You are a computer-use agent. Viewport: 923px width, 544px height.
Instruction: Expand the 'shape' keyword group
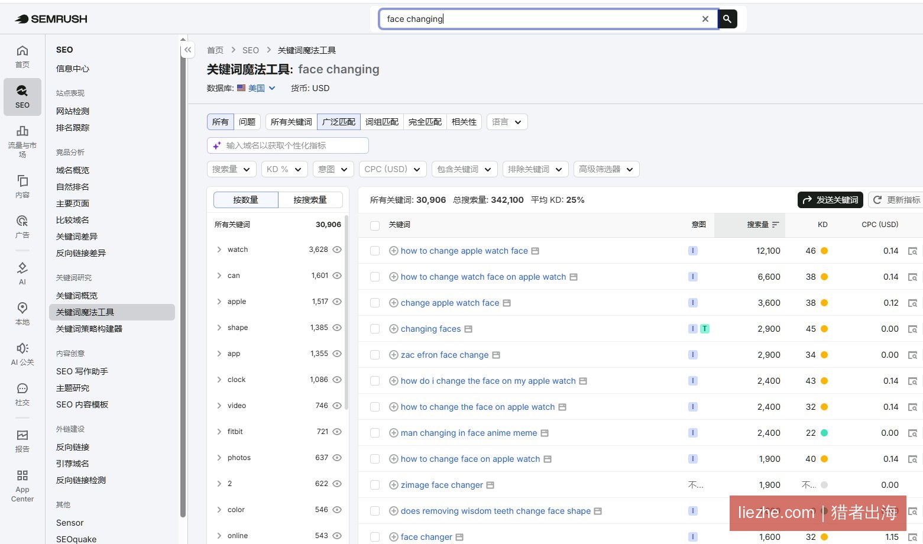(x=219, y=328)
